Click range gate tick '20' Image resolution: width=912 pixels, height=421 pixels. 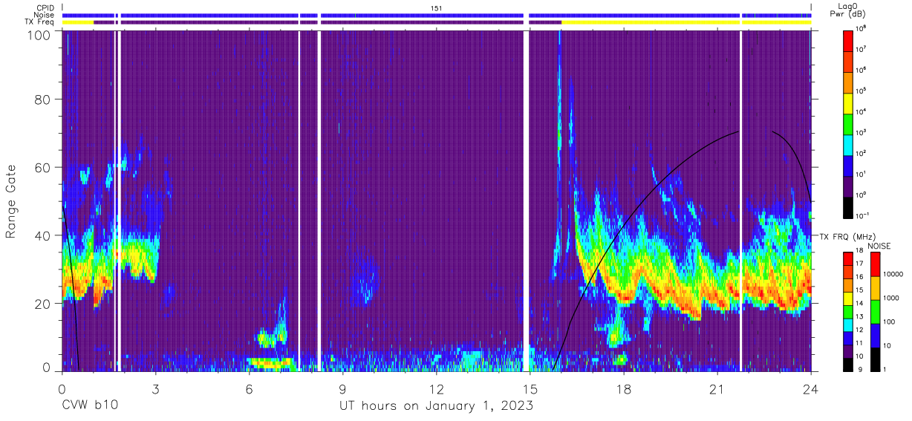click(x=43, y=304)
